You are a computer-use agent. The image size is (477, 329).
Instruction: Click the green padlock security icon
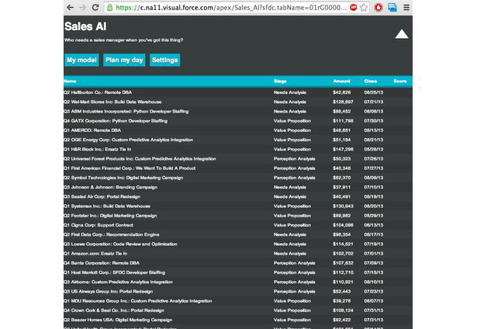pyautogui.click(x=110, y=8)
